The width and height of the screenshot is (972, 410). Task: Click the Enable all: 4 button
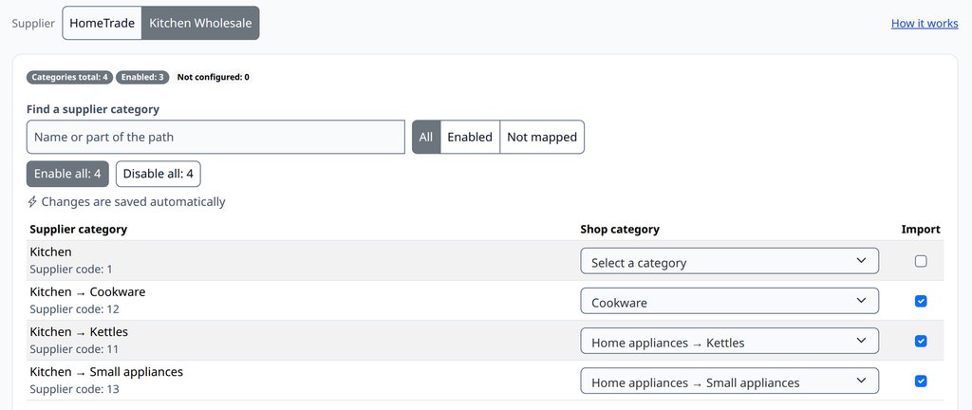tap(67, 174)
